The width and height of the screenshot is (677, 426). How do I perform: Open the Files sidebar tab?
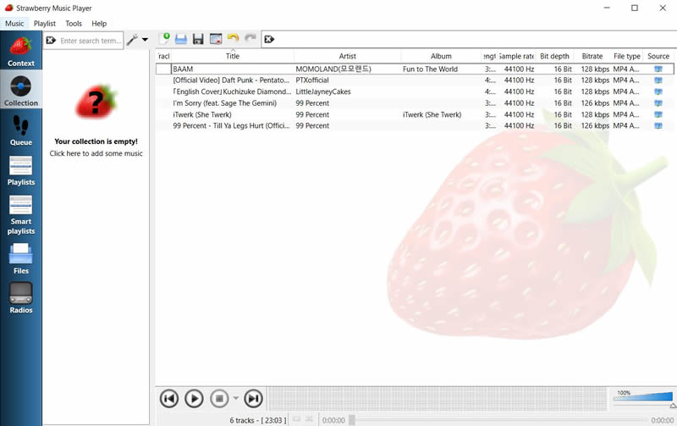(x=20, y=258)
